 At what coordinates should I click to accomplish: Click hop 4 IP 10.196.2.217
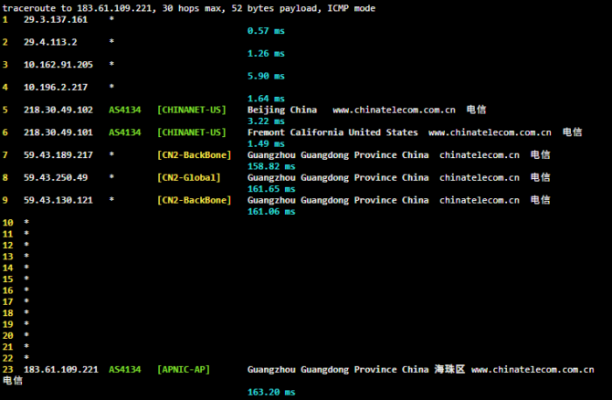(56, 88)
